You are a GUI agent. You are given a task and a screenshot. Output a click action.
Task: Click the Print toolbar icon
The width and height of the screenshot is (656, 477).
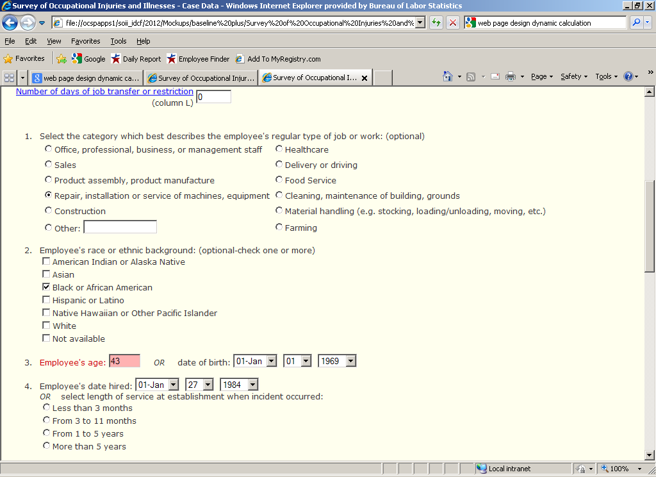click(511, 77)
